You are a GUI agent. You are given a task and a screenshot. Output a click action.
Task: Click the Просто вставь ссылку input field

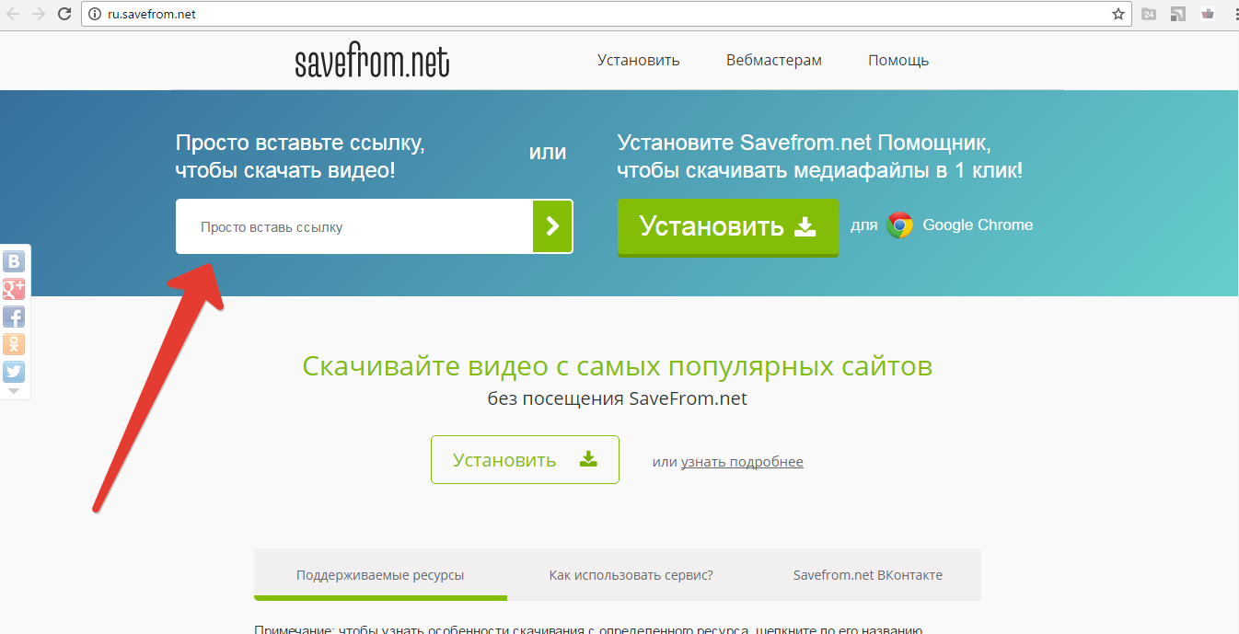coord(354,226)
